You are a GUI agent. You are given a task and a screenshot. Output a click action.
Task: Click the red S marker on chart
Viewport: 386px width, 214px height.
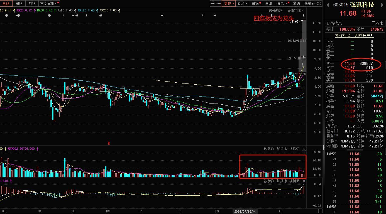tap(109, 143)
